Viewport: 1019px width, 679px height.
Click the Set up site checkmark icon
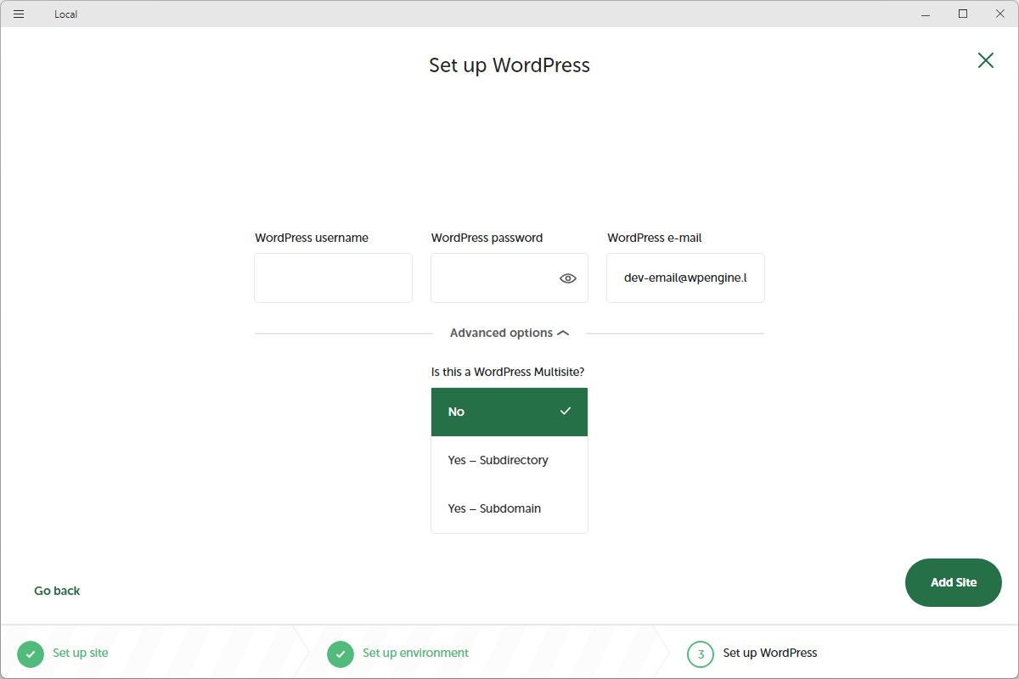[x=30, y=654]
